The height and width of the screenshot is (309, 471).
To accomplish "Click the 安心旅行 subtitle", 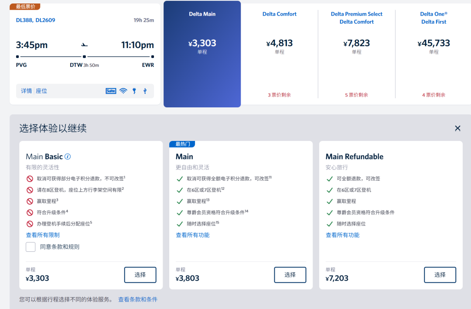I will [337, 168].
